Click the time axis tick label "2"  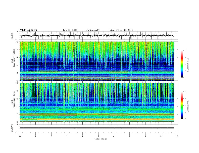[51, 136]
